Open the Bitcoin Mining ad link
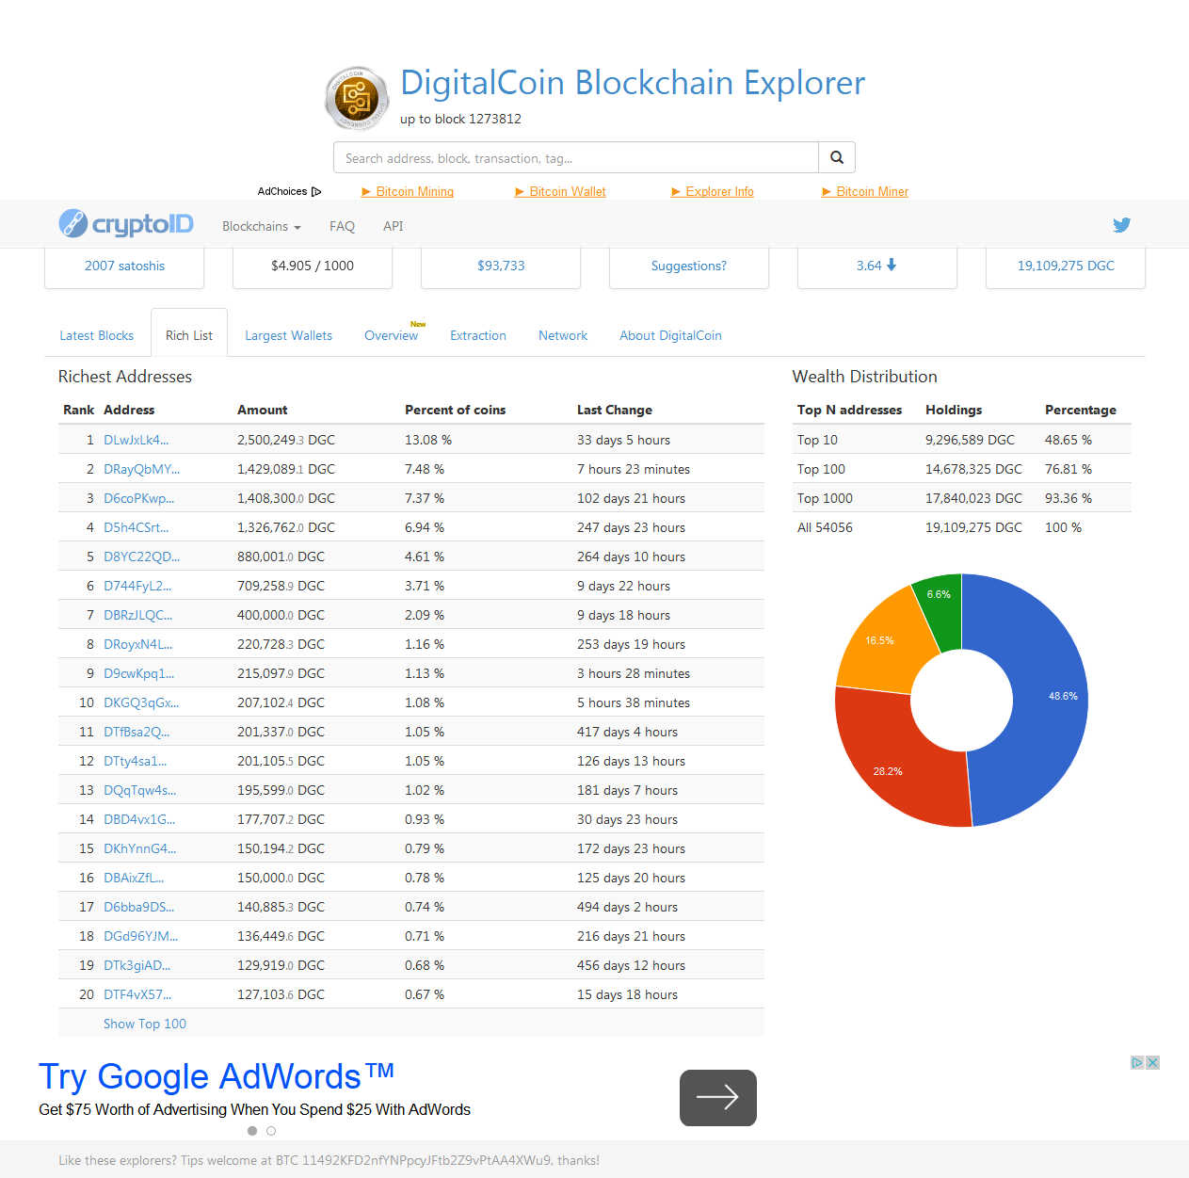Image resolution: width=1189 pixels, height=1178 pixels. point(408,191)
